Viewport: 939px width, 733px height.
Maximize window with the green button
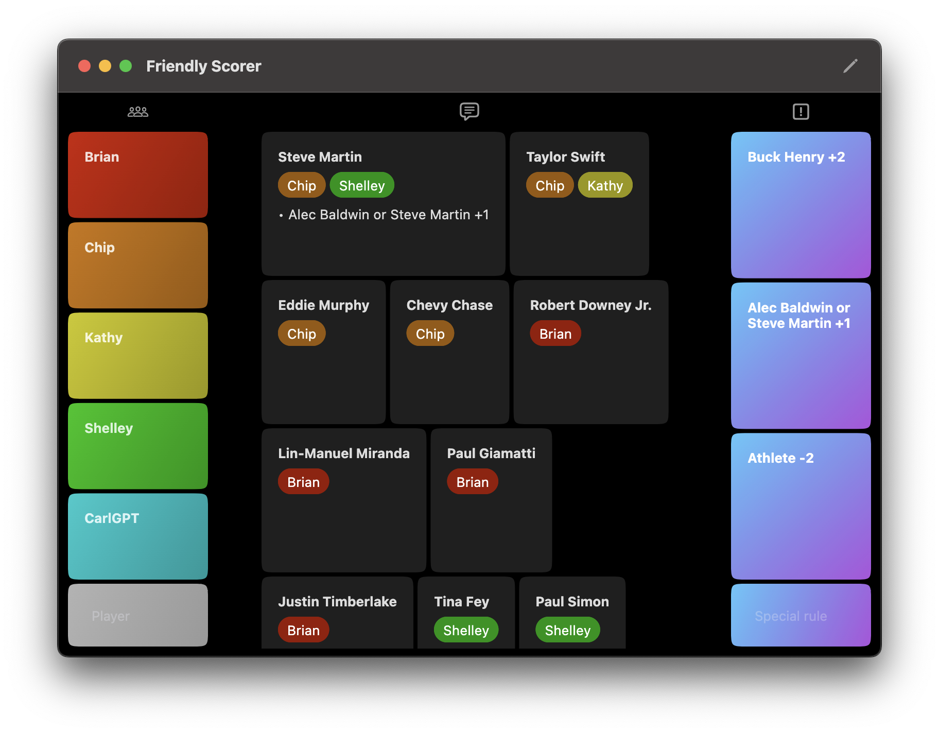pos(126,66)
